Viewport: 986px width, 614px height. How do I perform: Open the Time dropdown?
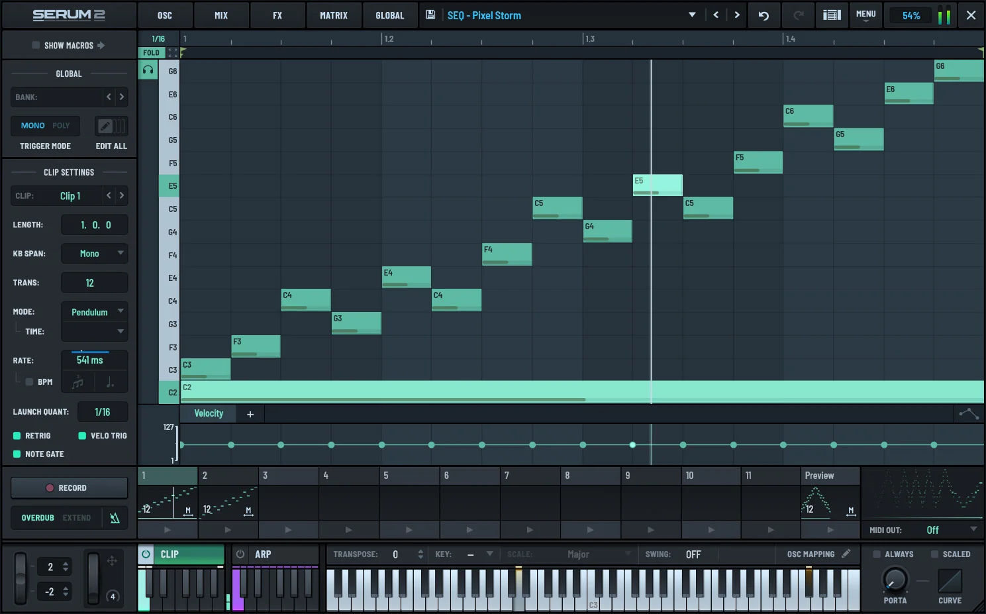click(94, 331)
